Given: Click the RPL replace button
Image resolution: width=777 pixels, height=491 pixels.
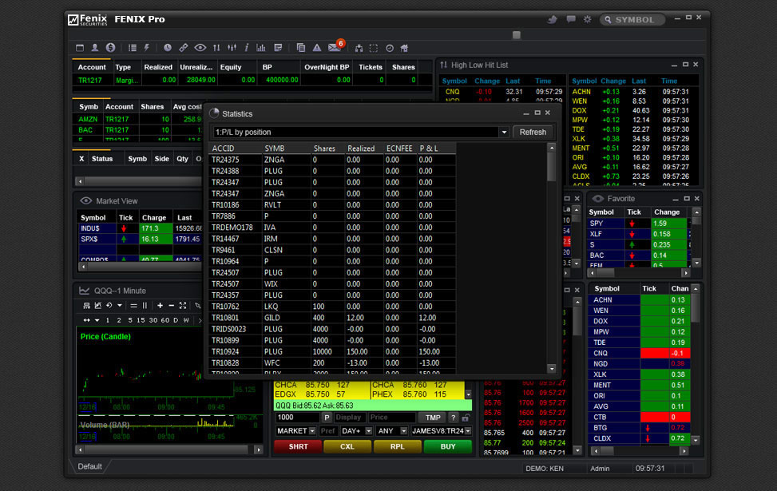Looking at the screenshot, I should [397, 446].
